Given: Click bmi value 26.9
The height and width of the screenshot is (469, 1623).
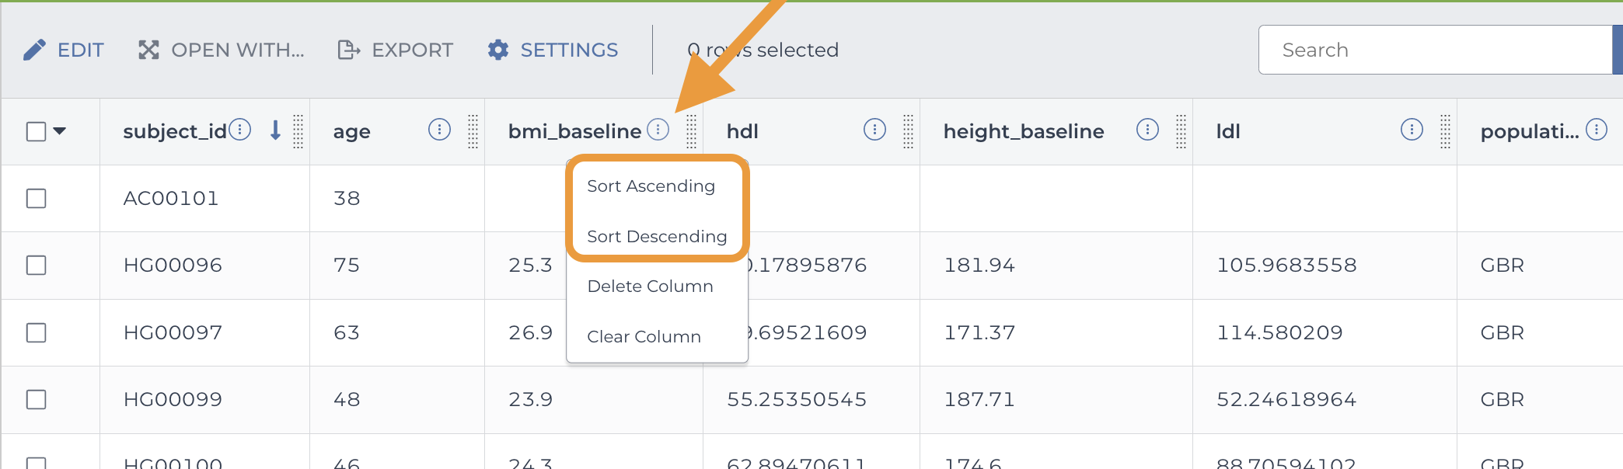Looking at the screenshot, I should pyautogui.click(x=531, y=332).
